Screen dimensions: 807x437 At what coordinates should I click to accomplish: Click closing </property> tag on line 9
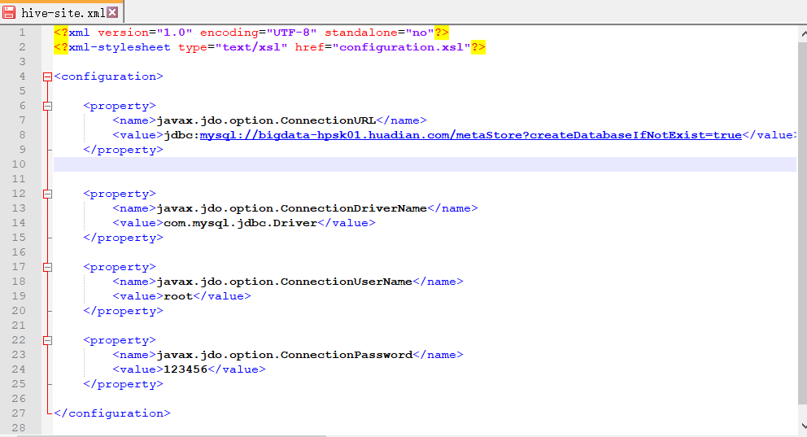(124, 150)
